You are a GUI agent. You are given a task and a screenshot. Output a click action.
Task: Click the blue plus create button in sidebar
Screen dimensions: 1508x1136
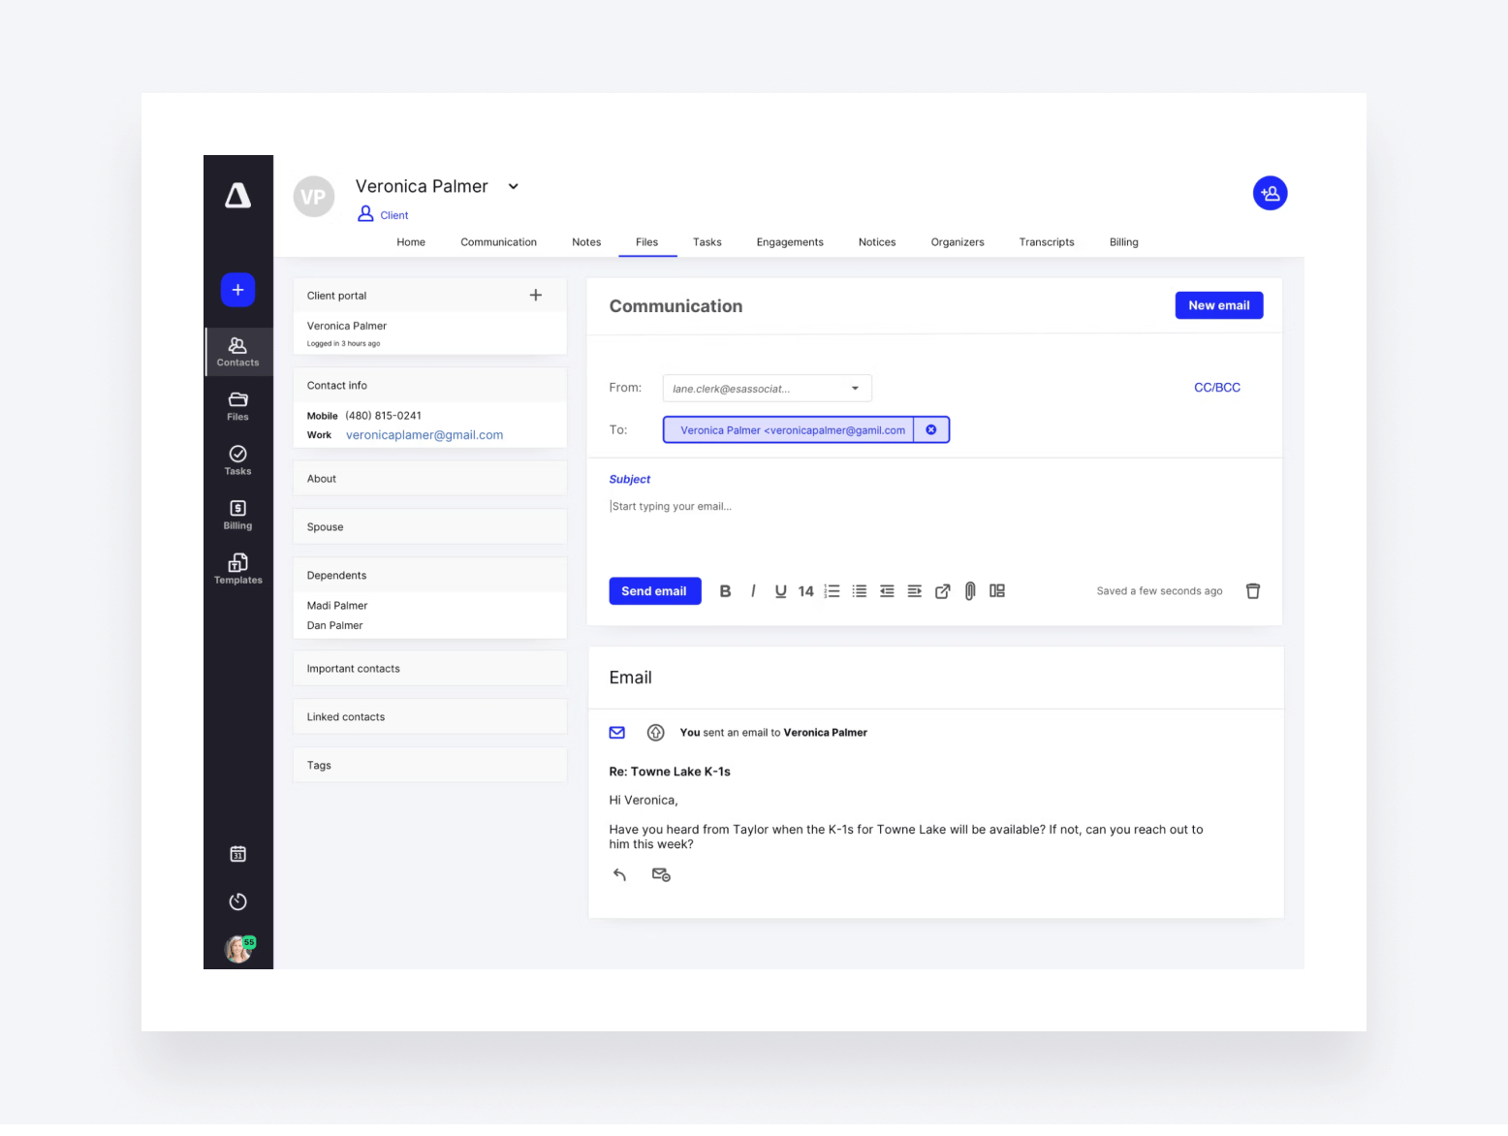pyautogui.click(x=237, y=290)
